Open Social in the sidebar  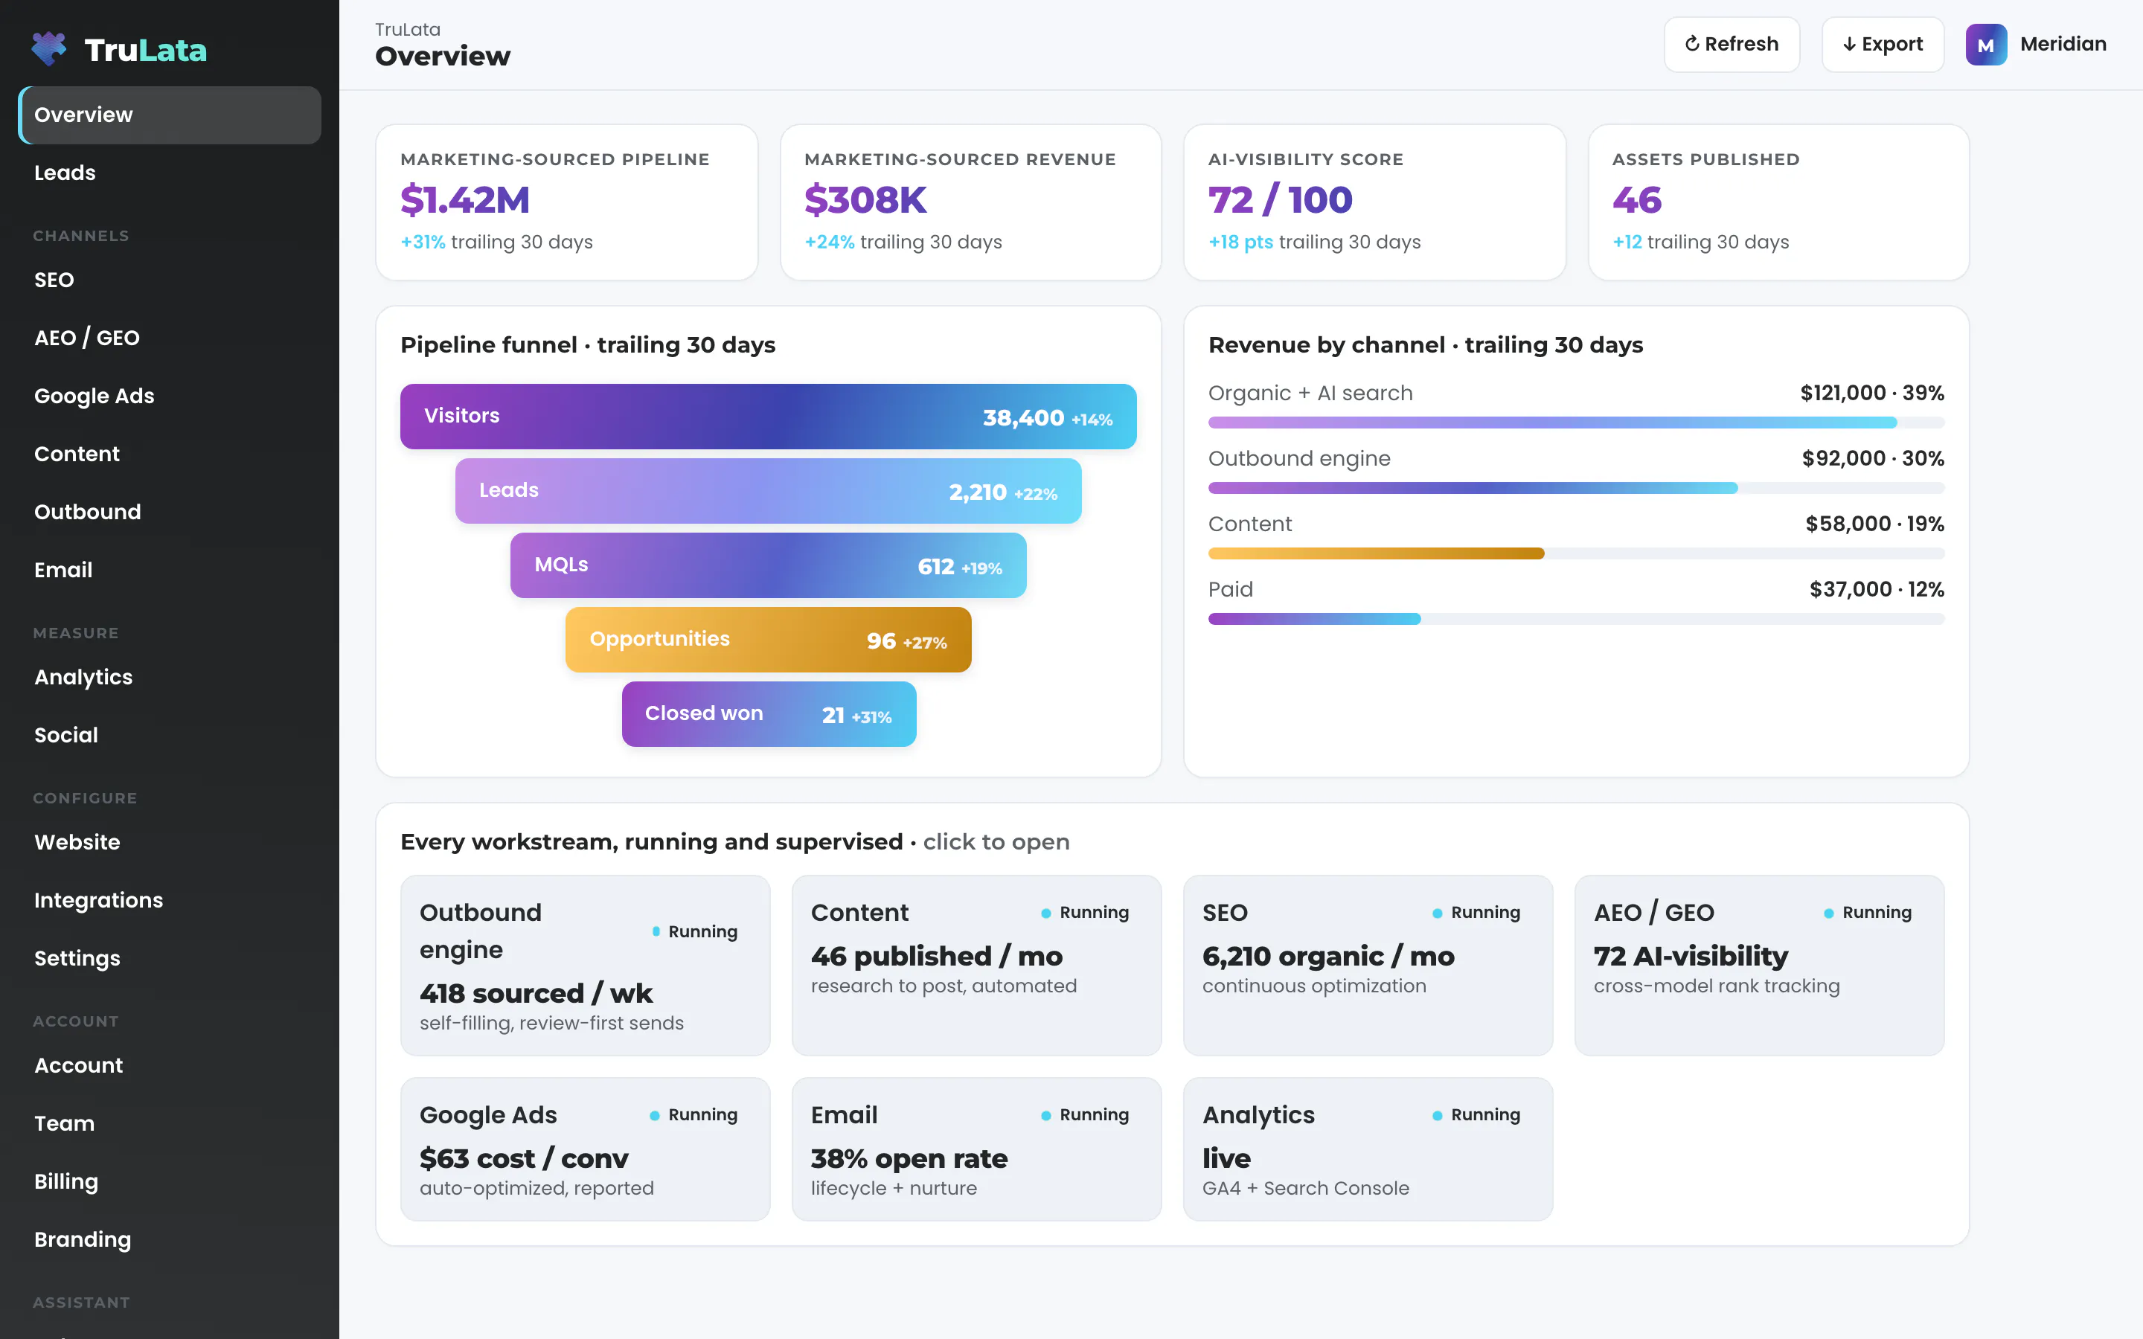coord(169,735)
